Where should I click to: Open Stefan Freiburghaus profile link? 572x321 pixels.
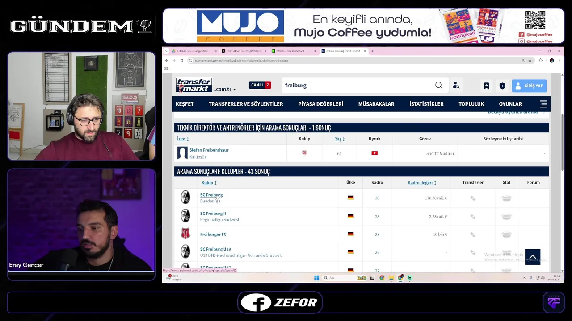point(209,150)
